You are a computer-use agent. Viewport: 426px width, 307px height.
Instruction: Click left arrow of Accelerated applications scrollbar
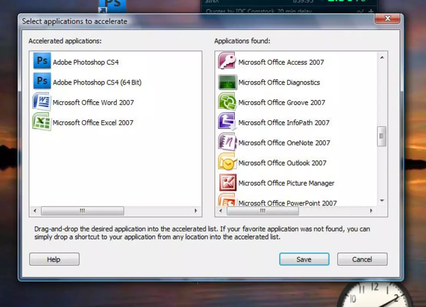pyautogui.click(x=35, y=211)
